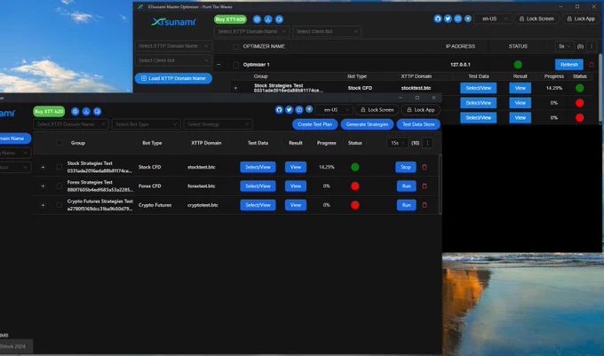
Task: Open the 15s refresh interval dropdown
Action: click(x=397, y=143)
